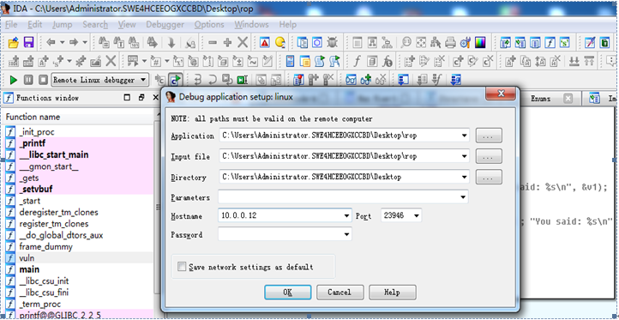Screen dimensions: 619x320
Task: Click the Function name column header
Action: tap(33, 117)
